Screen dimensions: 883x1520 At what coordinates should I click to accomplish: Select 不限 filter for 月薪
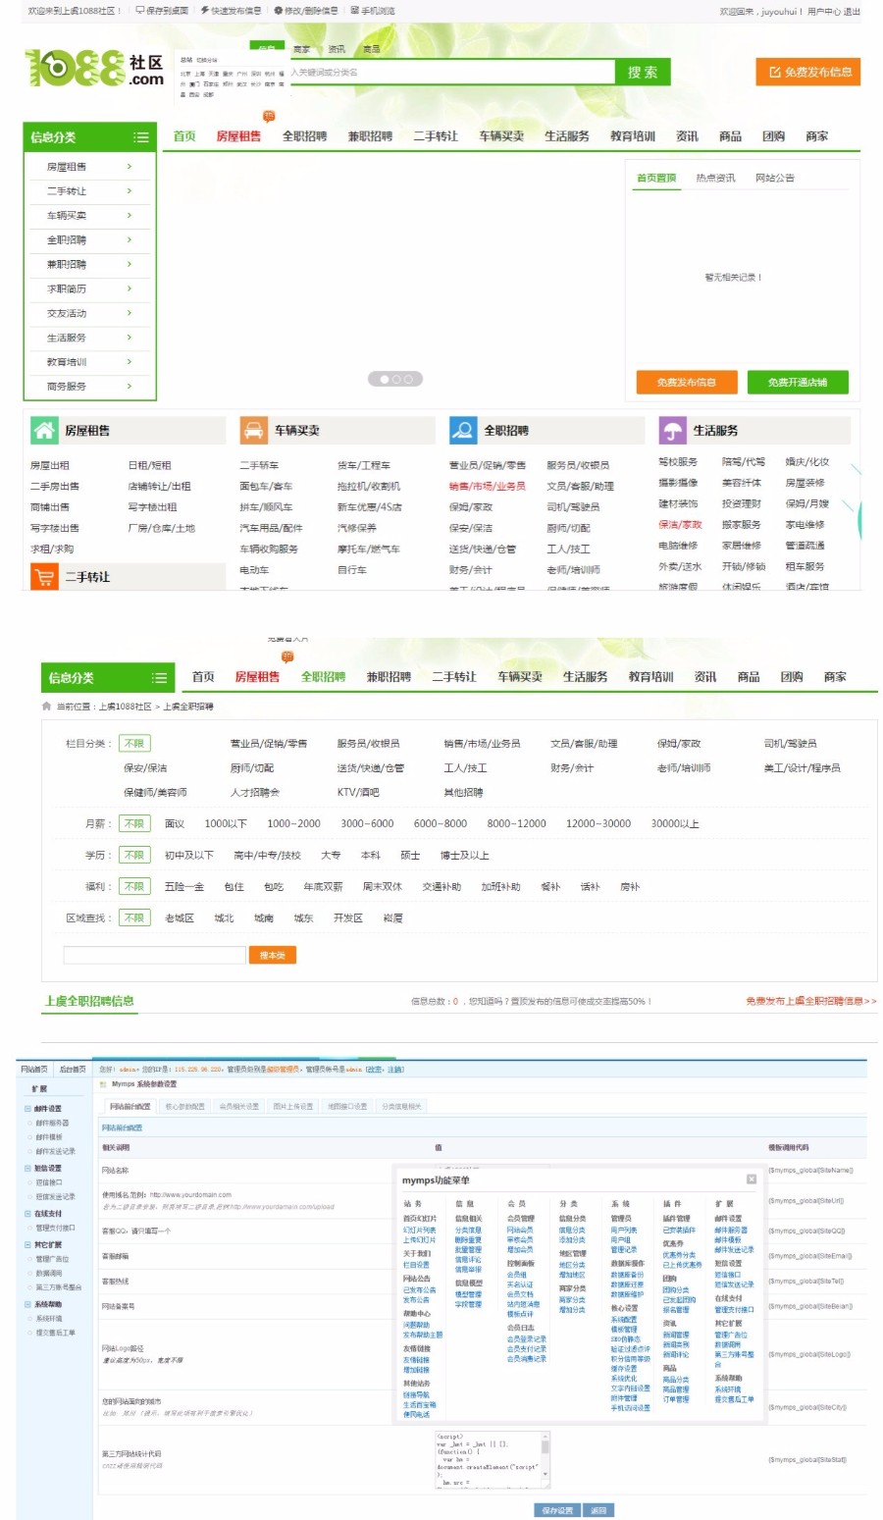134,824
